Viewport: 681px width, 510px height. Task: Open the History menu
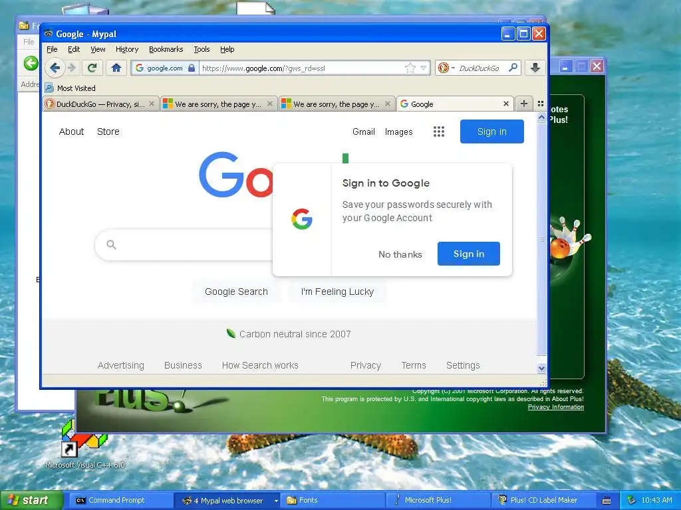pos(127,49)
